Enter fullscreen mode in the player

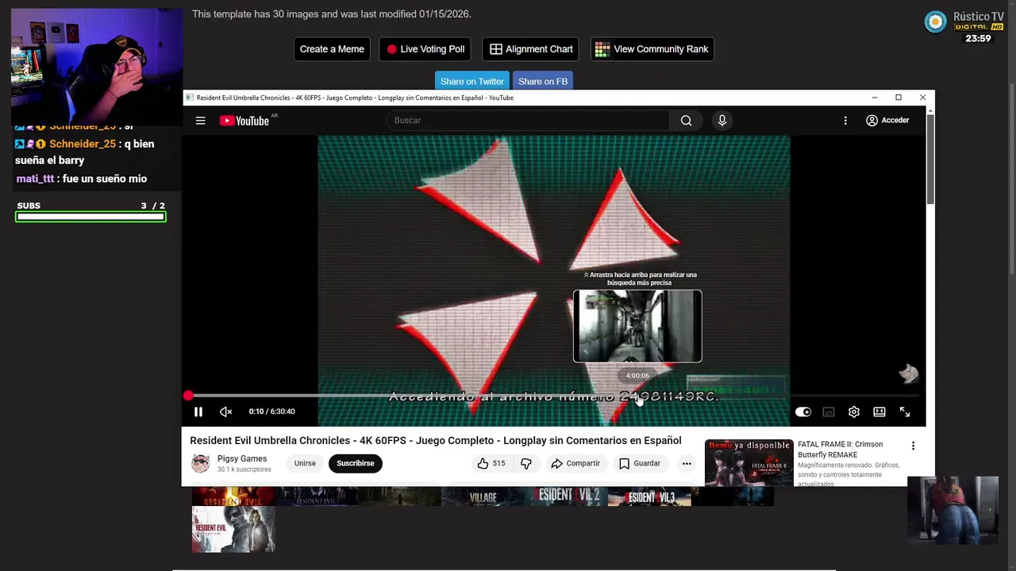905,412
